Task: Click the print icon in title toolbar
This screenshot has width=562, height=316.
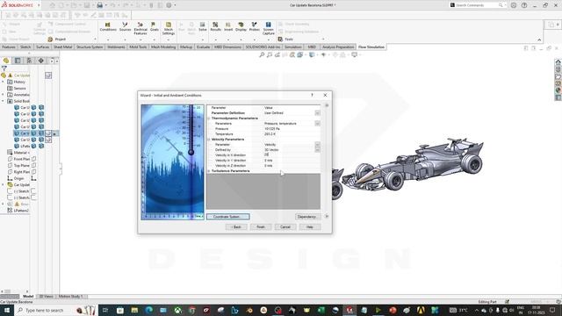Action: tap(99, 5)
